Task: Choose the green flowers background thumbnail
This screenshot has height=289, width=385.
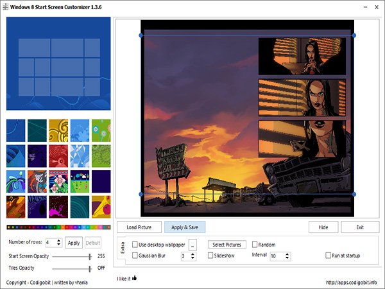Action: (x=101, y=130)
